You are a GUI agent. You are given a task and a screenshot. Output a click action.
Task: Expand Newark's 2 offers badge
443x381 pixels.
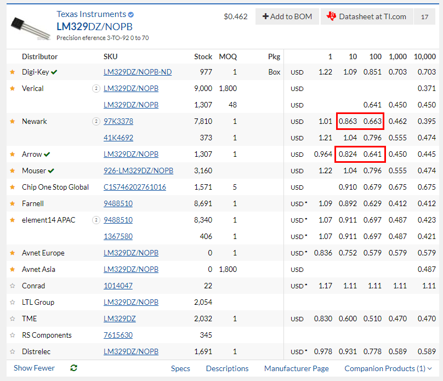coord(96,122)
